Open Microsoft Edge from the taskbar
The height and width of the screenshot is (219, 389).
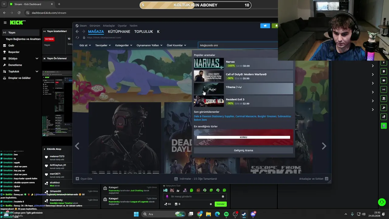tap(217, 214)
